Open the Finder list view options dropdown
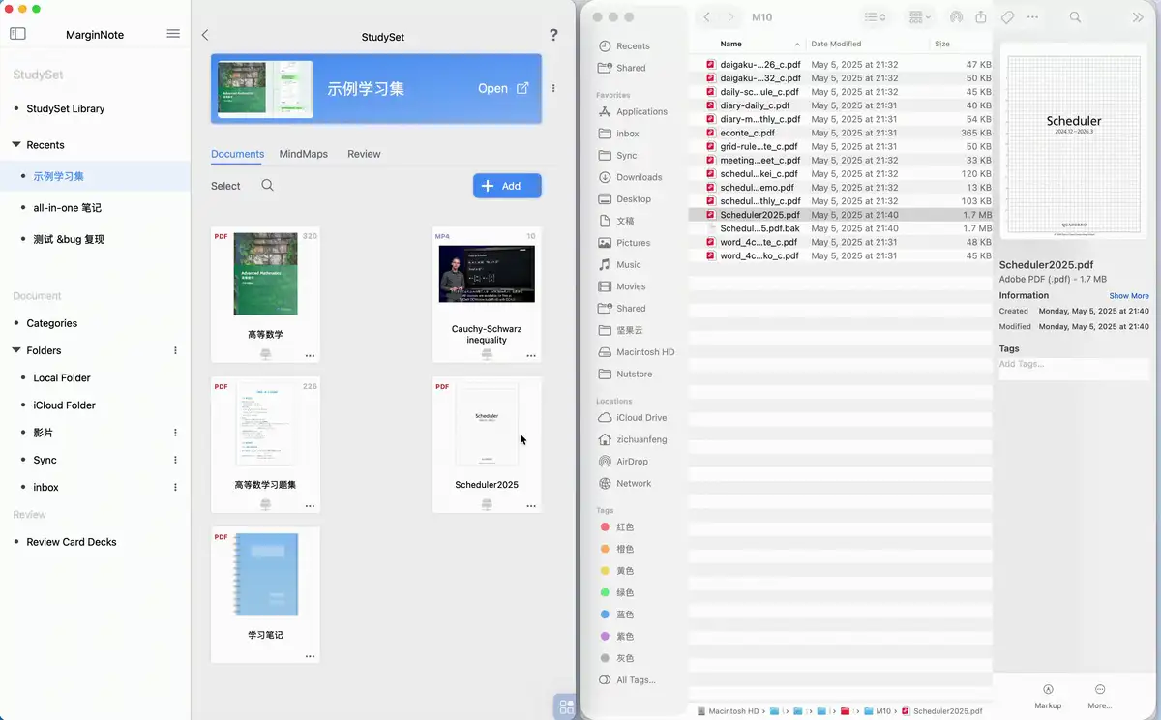This screenshot has width=1161, height=720. pos(875,17)
